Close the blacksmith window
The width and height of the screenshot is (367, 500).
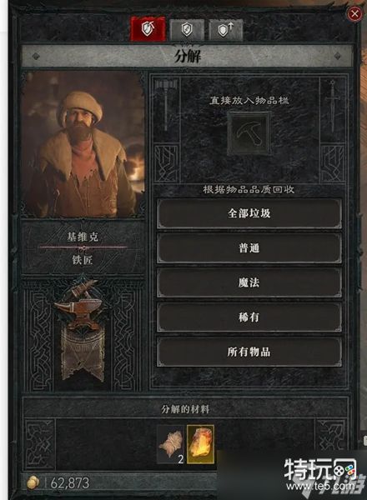(354, 13)
